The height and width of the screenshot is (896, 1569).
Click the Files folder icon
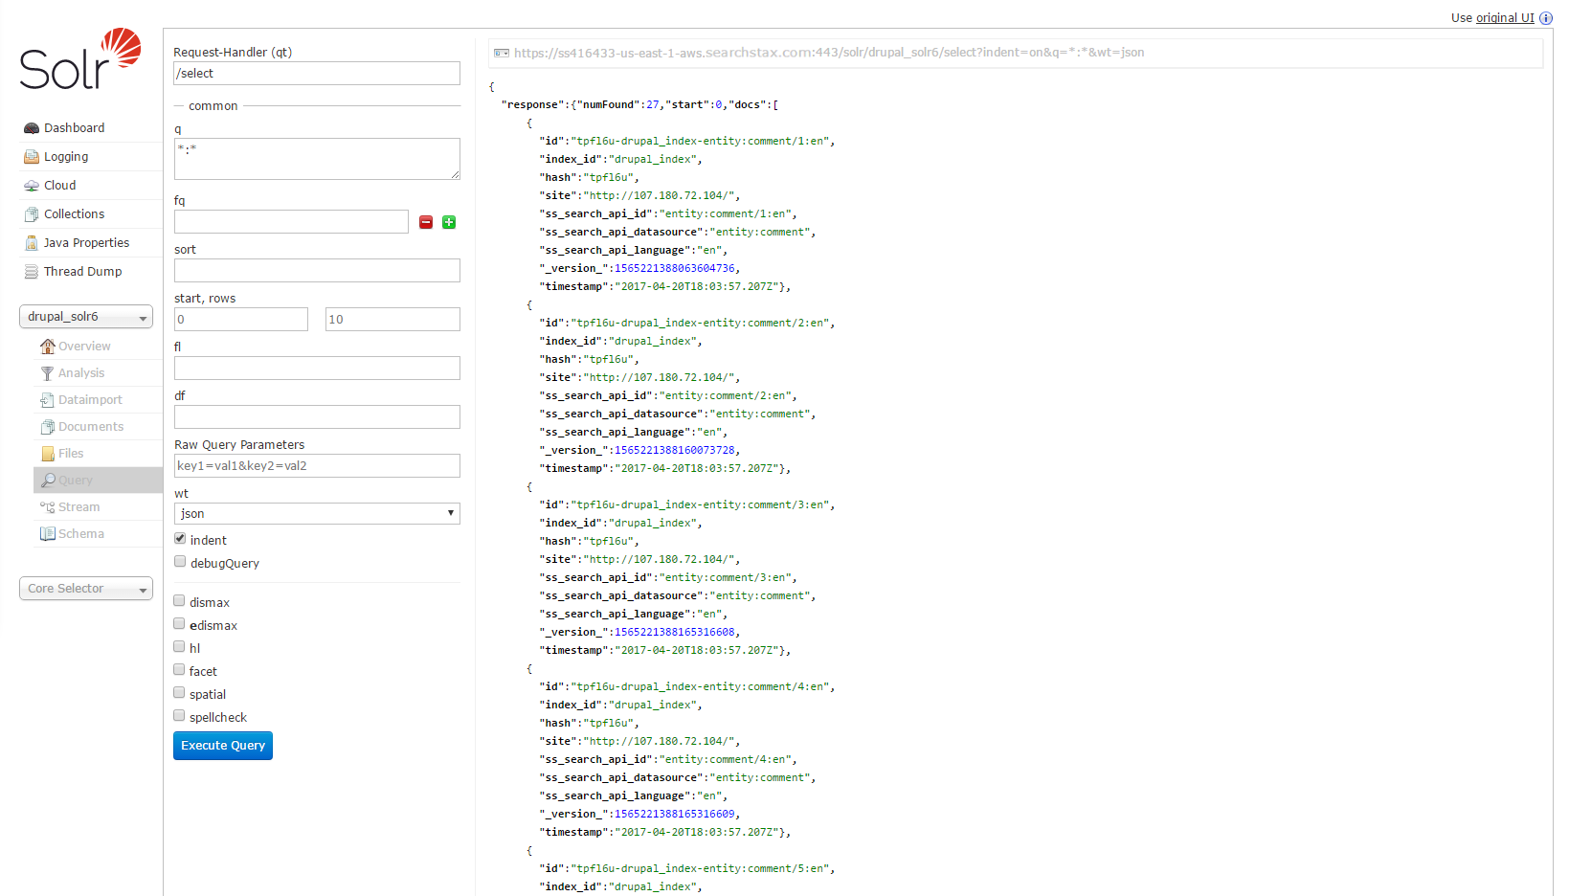point(48,454)
